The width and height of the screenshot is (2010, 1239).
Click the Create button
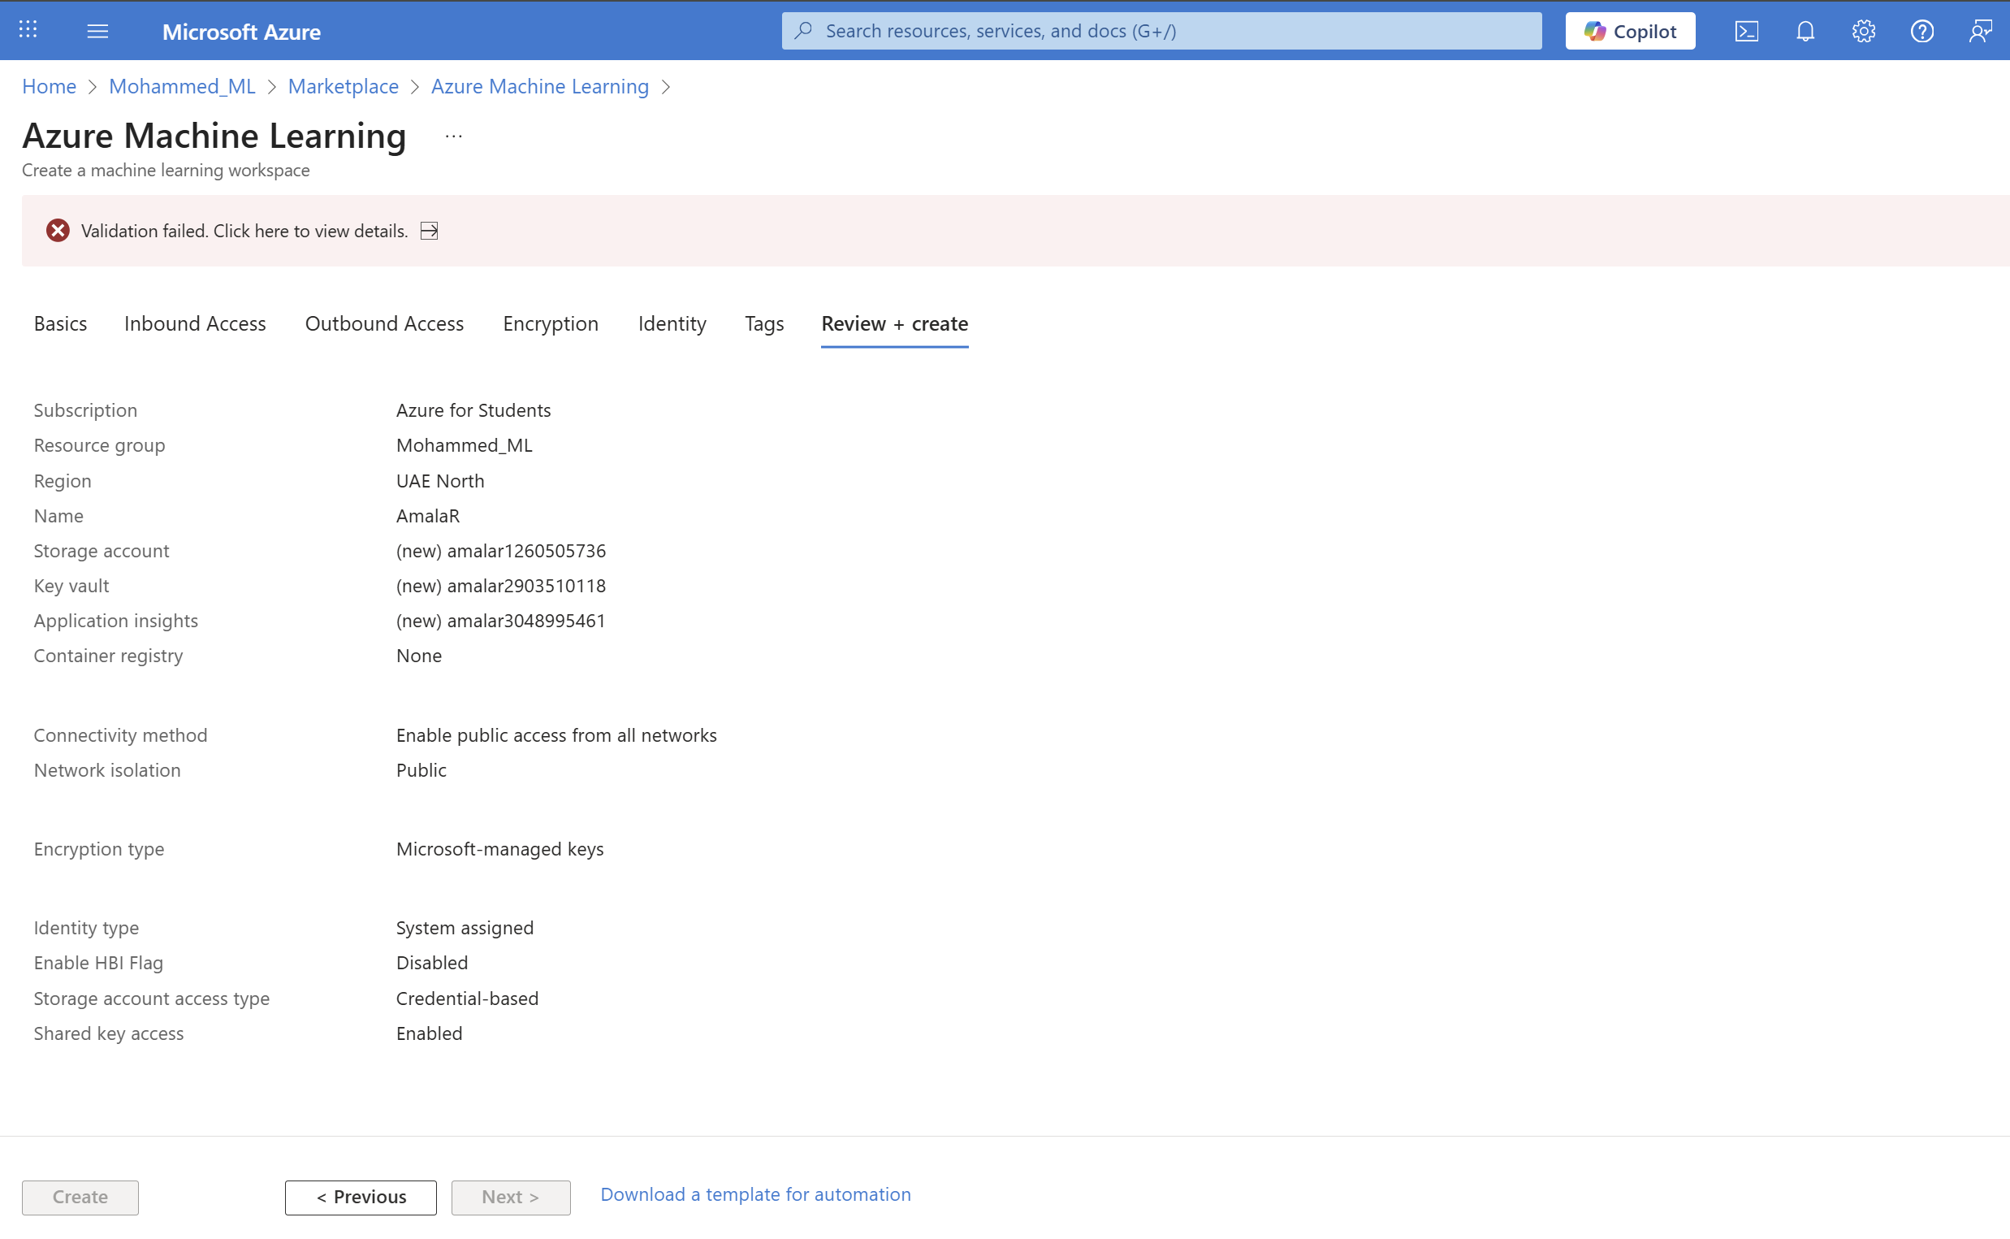[80, 1198]
